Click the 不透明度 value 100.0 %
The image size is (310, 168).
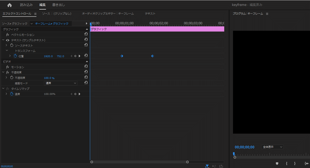(49, 78)
